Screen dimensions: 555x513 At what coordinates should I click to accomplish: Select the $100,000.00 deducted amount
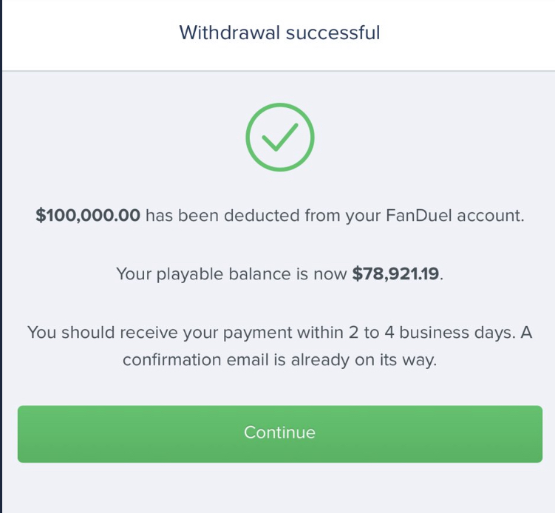click(x=88, y=216)
